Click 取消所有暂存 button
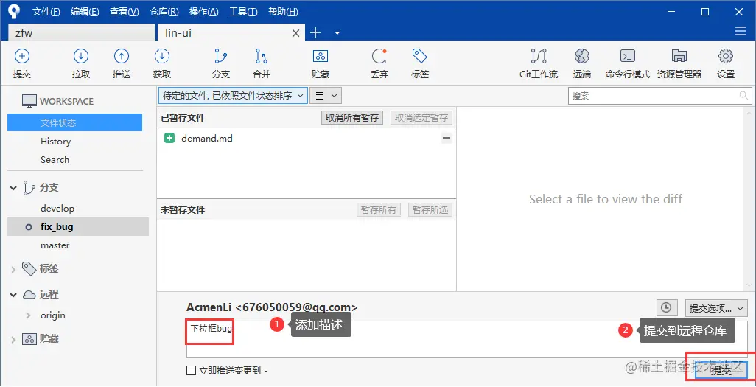Image resolution: width=756 pixels, height=387 pixels. point(352,117)
